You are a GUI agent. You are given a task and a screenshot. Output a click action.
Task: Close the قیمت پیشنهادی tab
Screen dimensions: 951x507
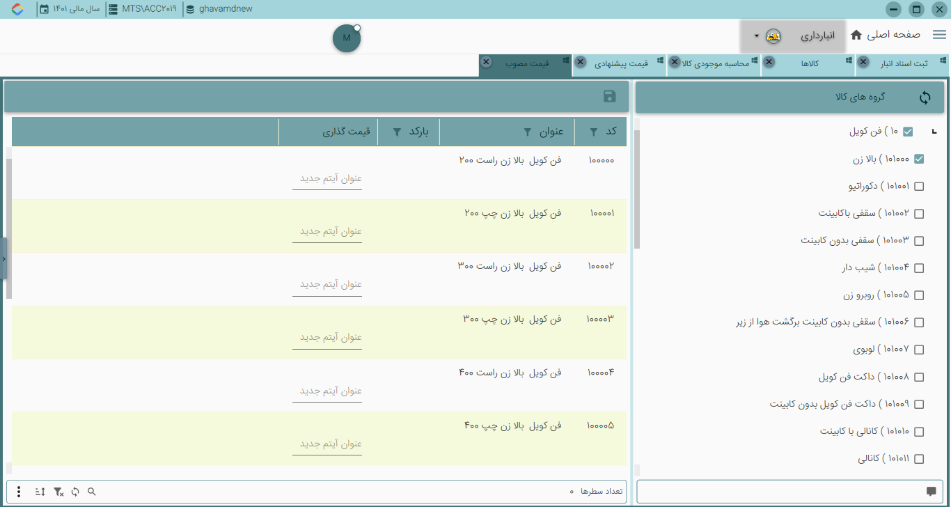point(581,62)
